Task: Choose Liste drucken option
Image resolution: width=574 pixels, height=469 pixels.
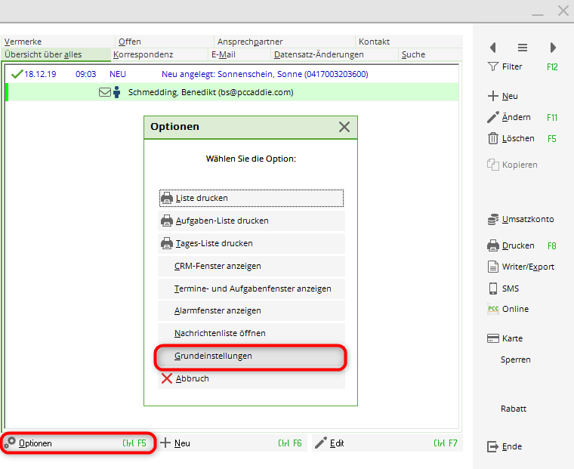Action: point(251,198)
